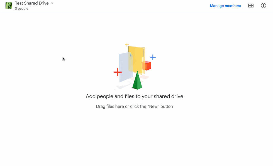Show details info panel icon
This screenshot has height=166, width=273.
coord(264,6)
